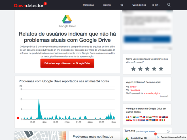Select the Germany flag
This screenshot has width=187, height=140.
(150, 120)
